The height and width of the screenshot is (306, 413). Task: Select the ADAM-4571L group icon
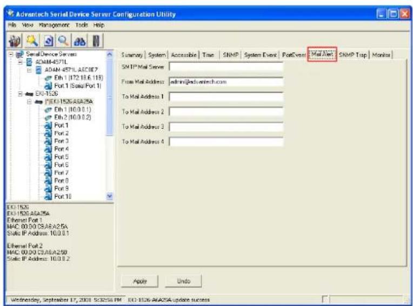pos(29,62)
